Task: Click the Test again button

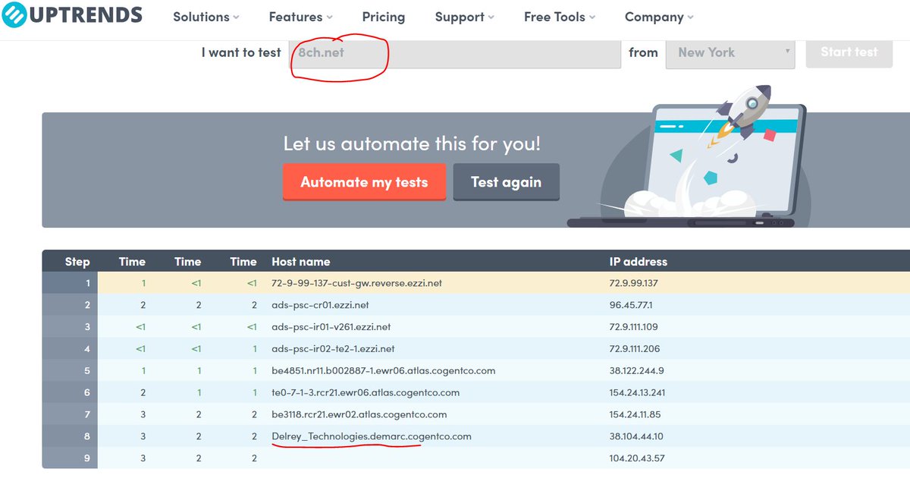Action: click(x=506, y=182)
